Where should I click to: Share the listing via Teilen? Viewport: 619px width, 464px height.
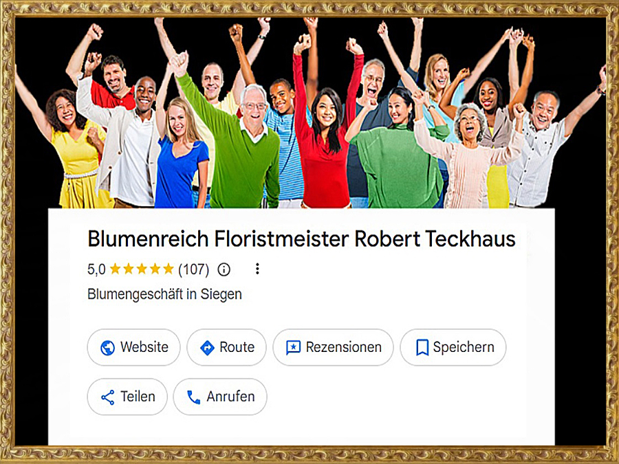tap(127, 397)
